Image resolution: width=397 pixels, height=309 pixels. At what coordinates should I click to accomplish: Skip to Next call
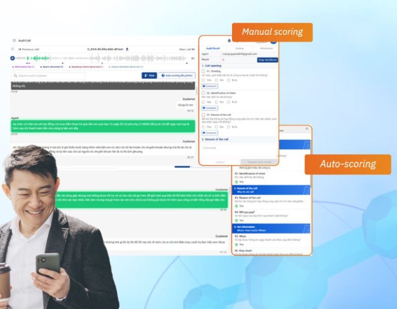187,50
